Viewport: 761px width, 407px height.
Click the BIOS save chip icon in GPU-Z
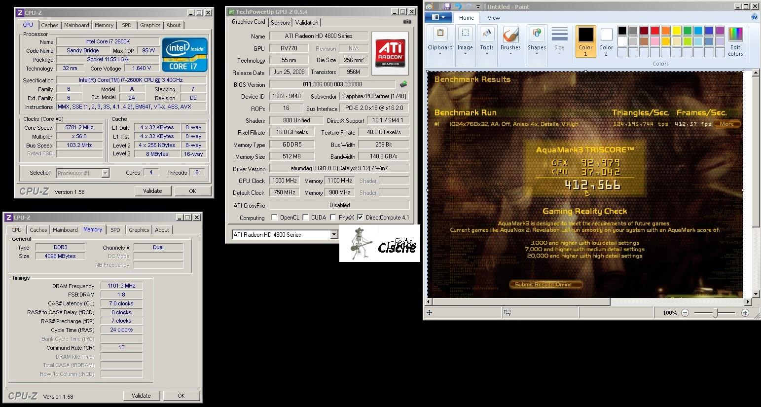pos(403,84)
